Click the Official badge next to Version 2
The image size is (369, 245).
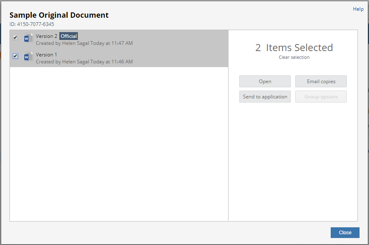pyautogui.click(x=68, y=36)
